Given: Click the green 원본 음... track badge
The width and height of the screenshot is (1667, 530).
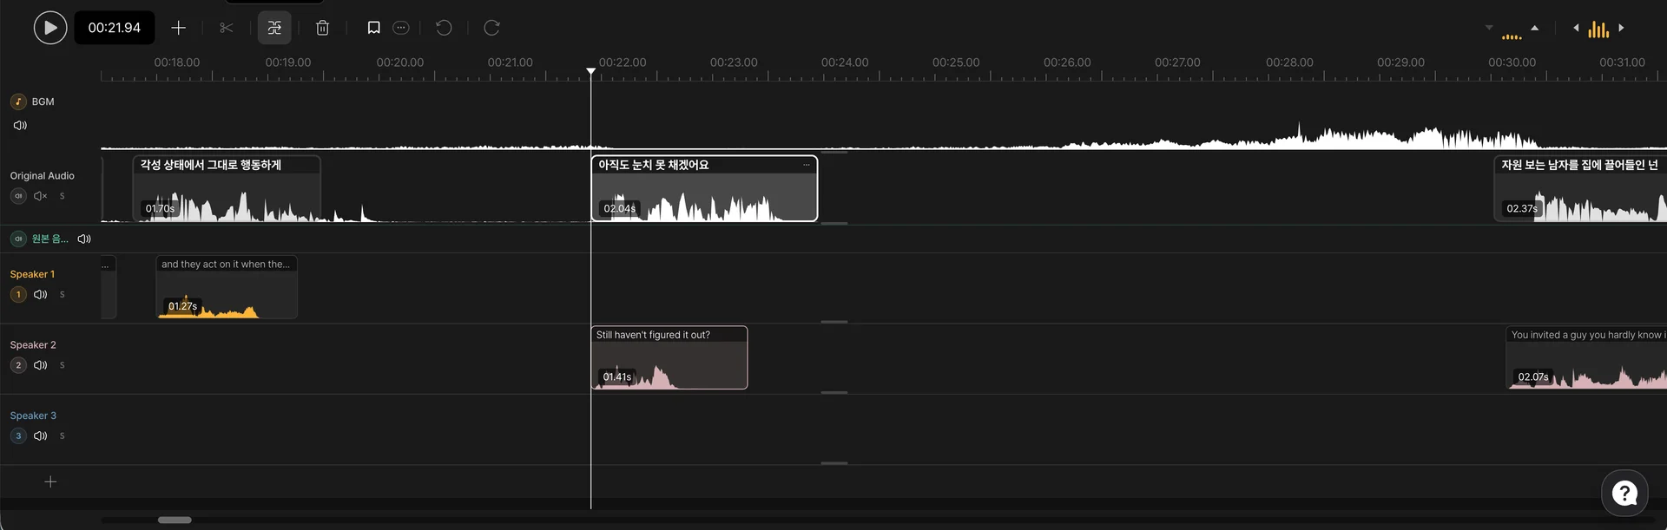Looking at the screenshot, I should click(x=18, y=239).
